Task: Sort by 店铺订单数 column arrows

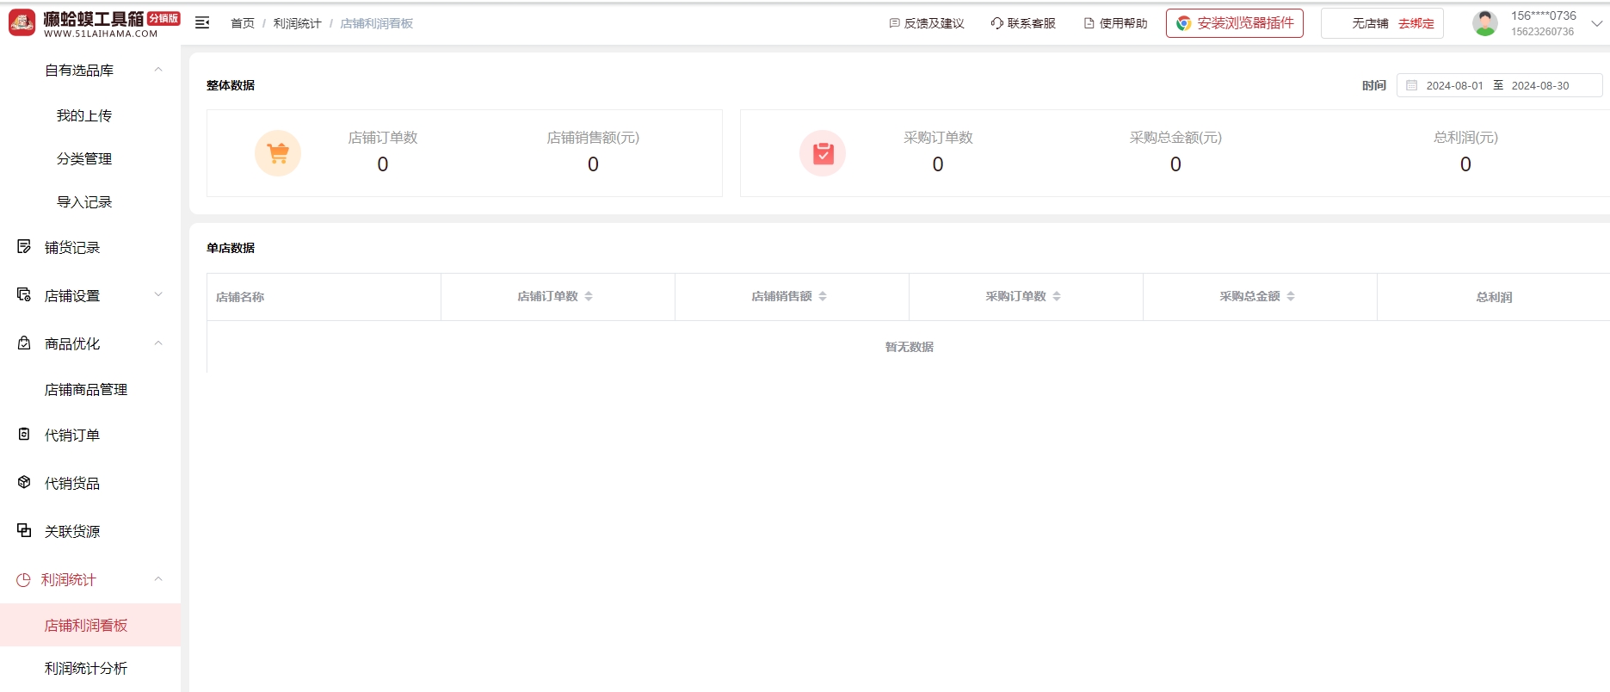Action: [x=589, y=296]
